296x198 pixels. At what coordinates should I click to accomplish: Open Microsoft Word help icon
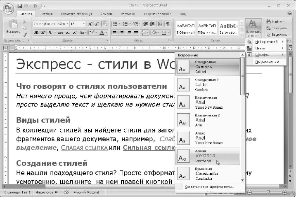290,13
